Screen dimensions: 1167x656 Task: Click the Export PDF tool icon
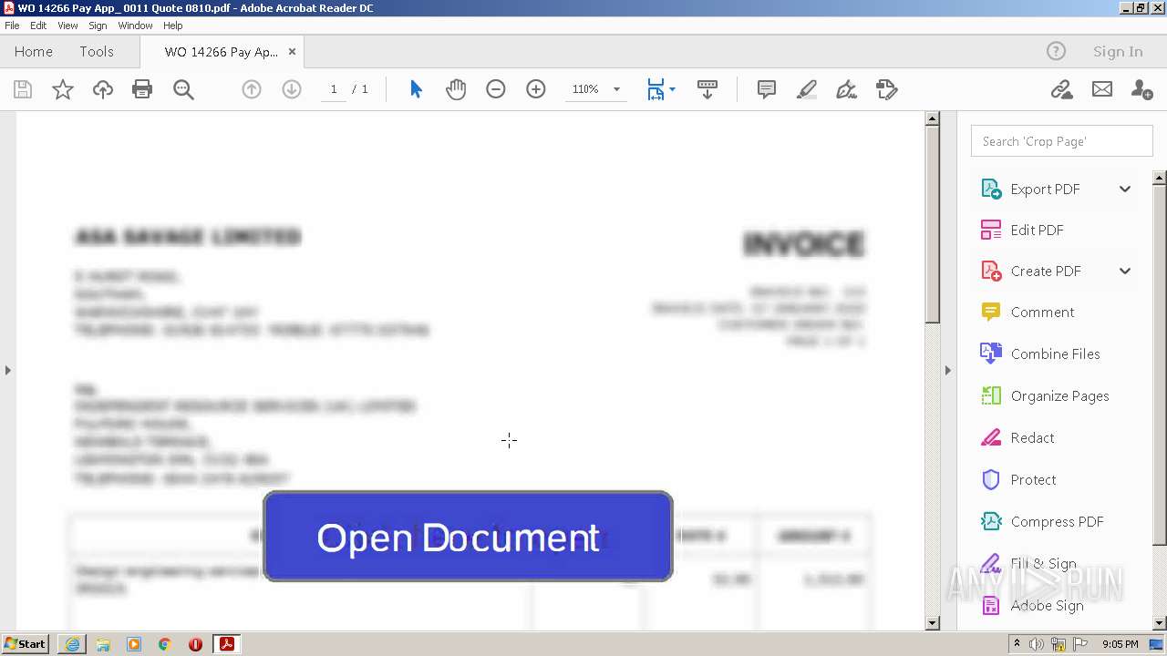coord(991,189)
